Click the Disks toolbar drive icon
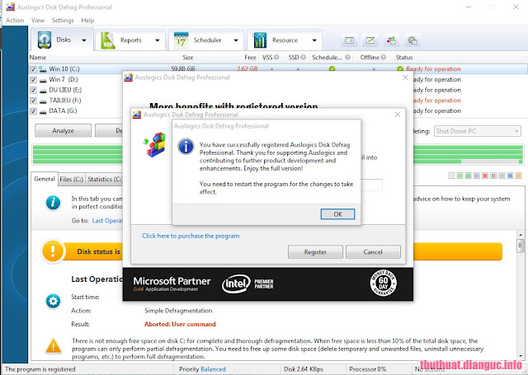The height and width of the screenshot is (375, 528). 44,40
